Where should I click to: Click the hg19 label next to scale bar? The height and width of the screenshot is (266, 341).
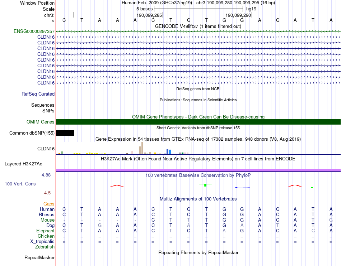point(251,9)
